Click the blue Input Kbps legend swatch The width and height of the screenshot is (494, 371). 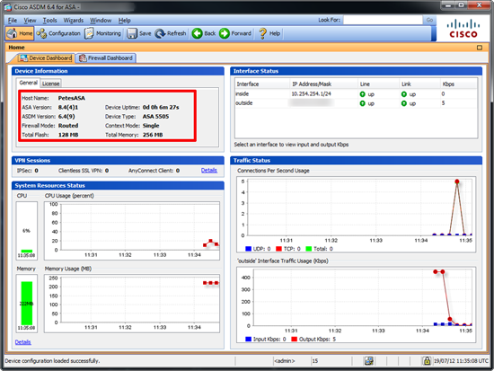point(248,340)
